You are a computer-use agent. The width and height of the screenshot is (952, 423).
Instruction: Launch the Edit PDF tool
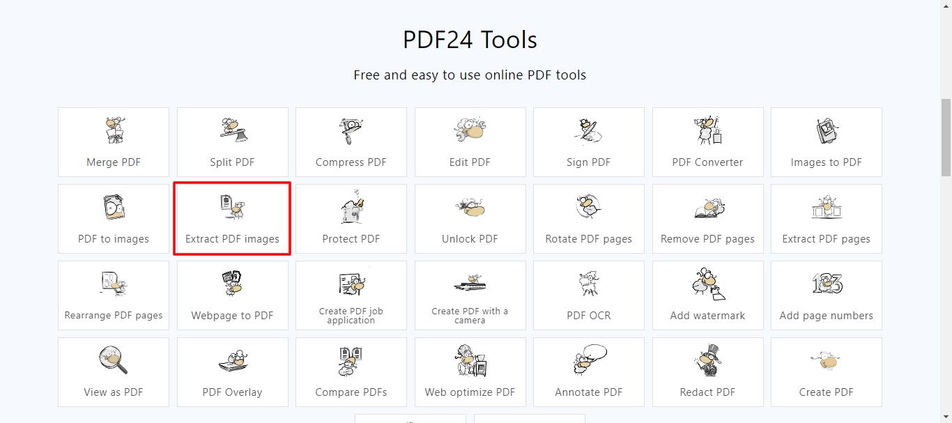point(470,142)
